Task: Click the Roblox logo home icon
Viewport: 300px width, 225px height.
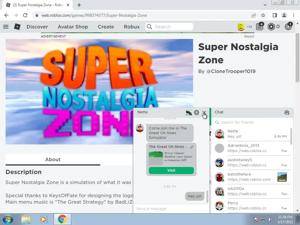Action: 17,27
